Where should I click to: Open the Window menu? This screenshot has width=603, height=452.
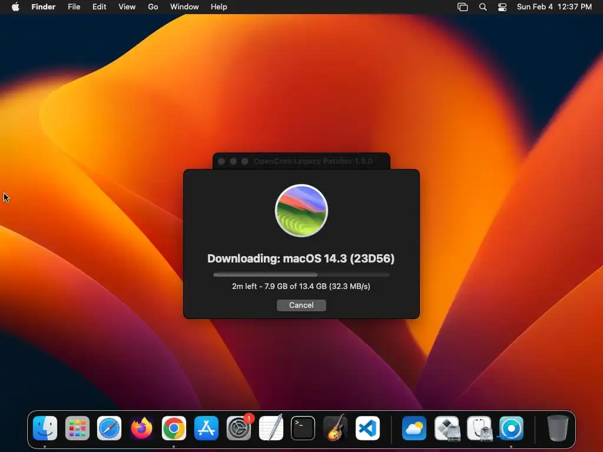[184, 7]
